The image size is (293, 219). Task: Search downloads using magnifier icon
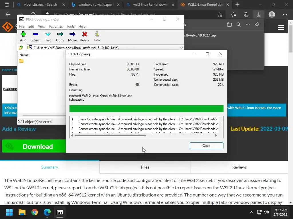coord(239,25)
